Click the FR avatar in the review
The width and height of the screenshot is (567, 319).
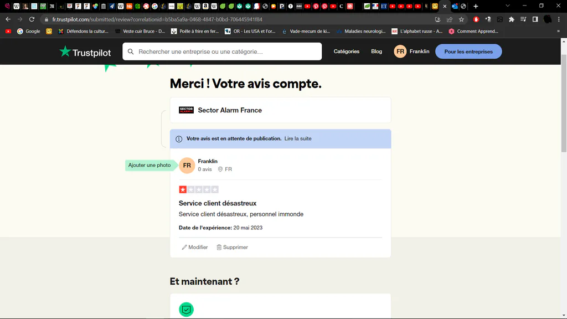(x=187, y=165)
